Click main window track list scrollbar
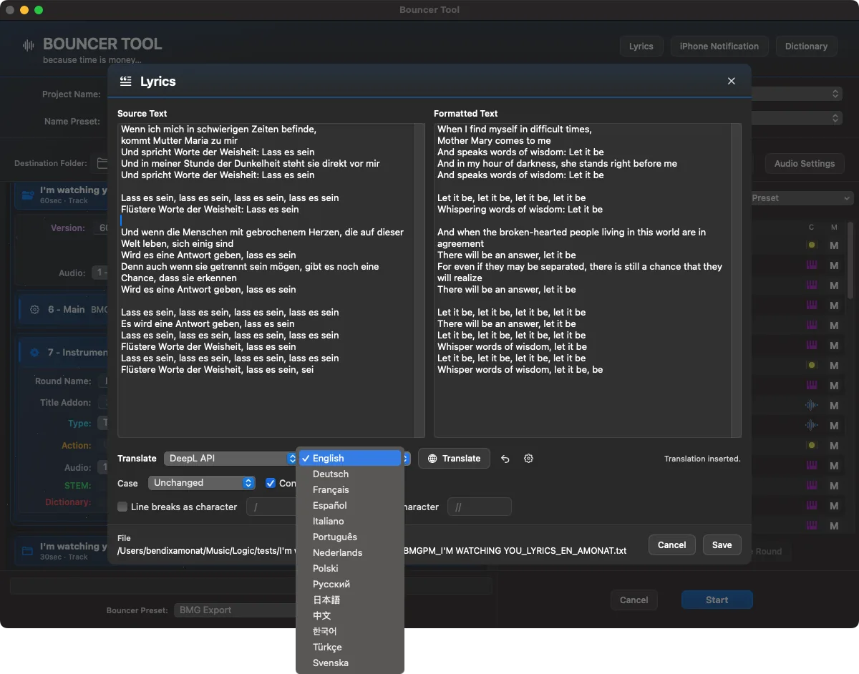 point(850,260)
